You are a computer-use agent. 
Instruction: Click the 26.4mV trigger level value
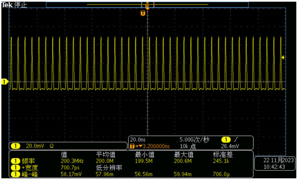point(230,146)
